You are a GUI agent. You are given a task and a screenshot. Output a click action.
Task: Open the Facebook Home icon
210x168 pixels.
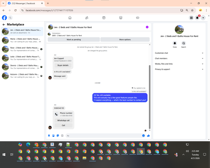[x=70, y=18]
